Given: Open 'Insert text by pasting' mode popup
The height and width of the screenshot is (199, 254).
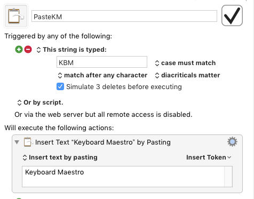Looking at the screenshot, I should coord(60,157).
